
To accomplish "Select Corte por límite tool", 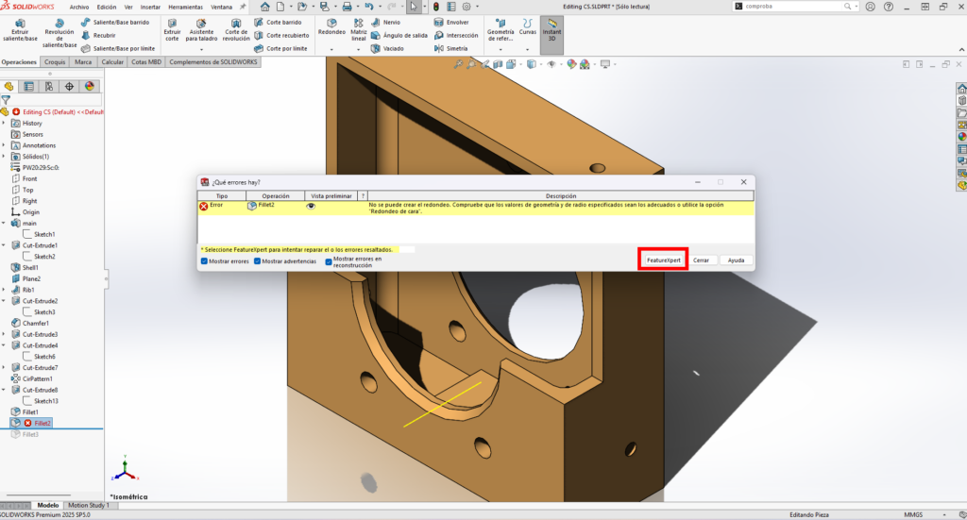I will click(x=280, y=48).
